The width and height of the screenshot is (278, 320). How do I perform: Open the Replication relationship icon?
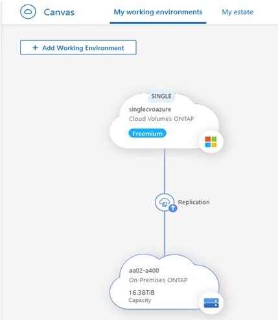pos(165,203)
